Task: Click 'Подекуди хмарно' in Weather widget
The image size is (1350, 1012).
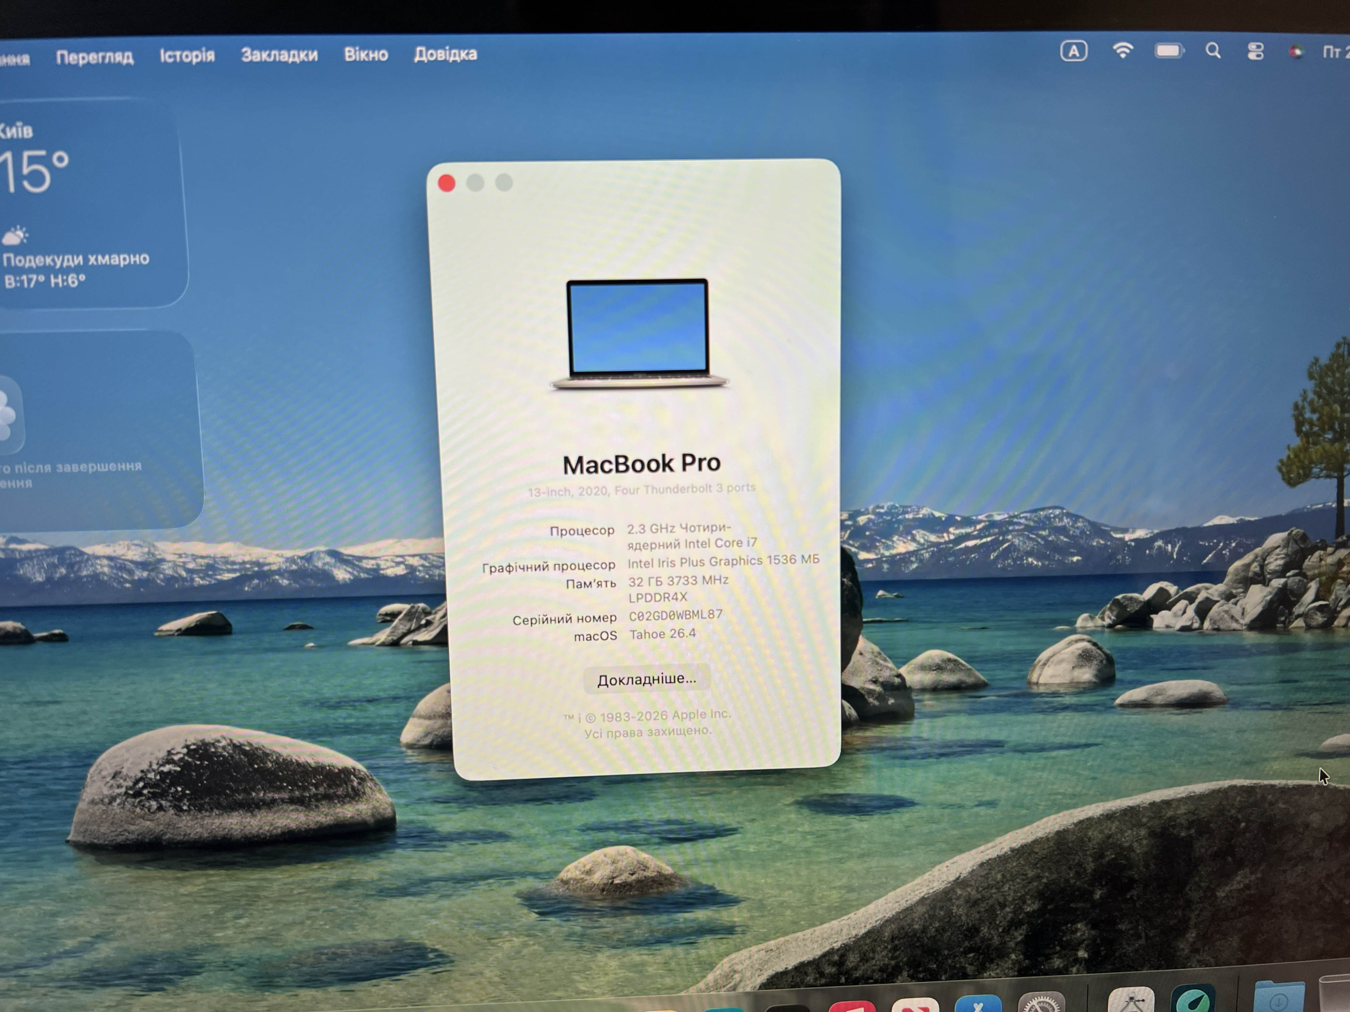Action: (x=76, y=259)
